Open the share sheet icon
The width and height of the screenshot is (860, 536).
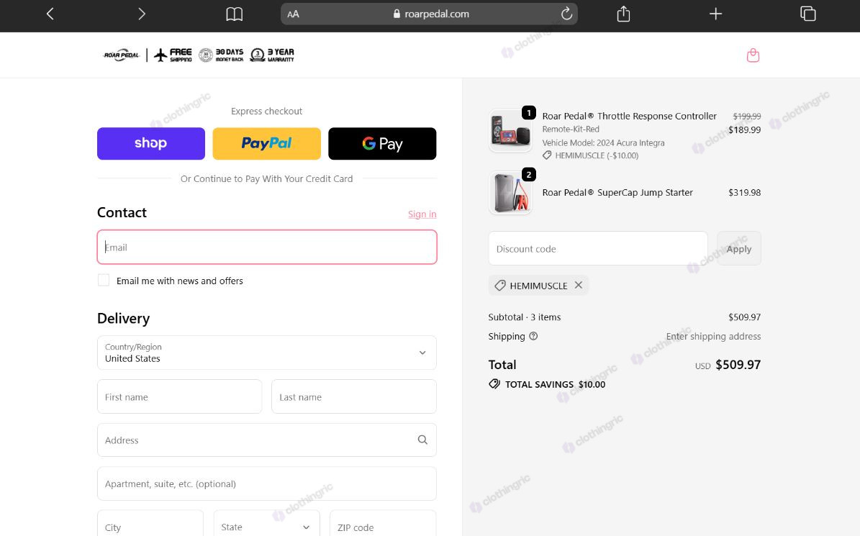tap(623, 14)
